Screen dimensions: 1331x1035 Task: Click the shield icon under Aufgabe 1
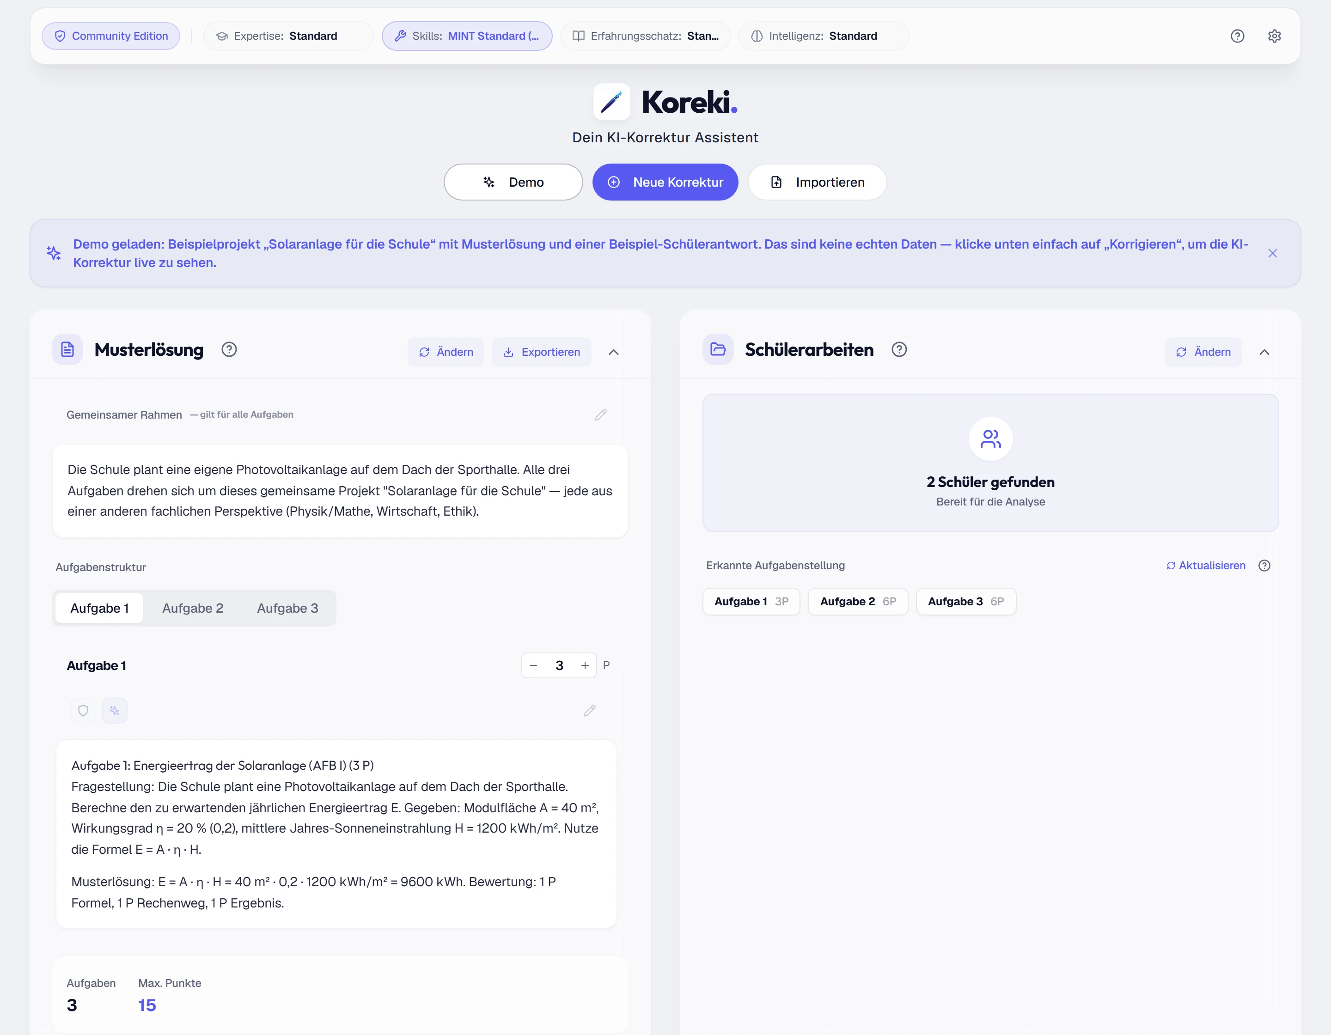pos(83,711)
